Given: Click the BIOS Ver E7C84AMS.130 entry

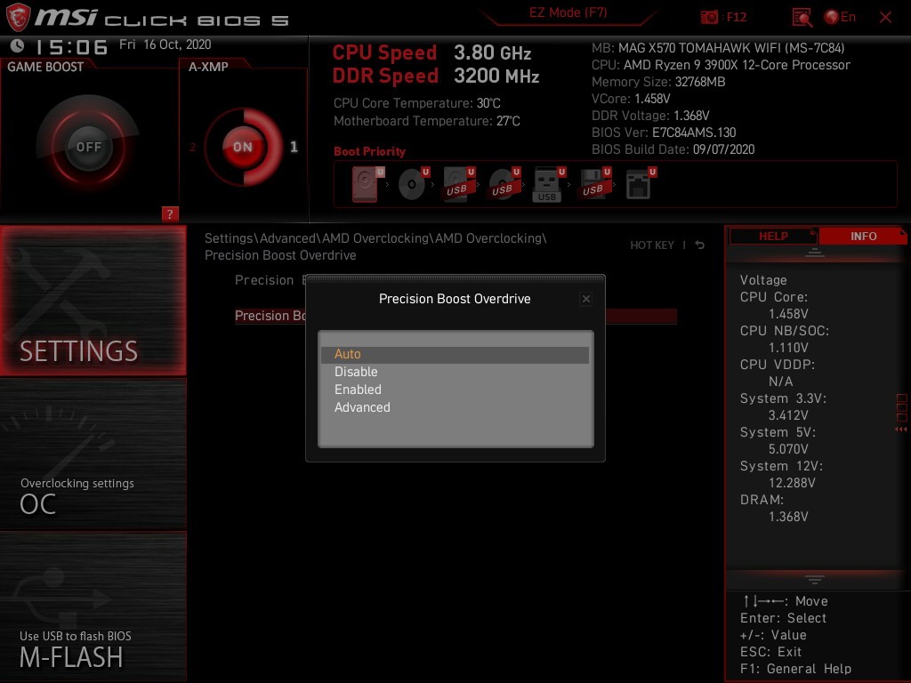Looking at the screenshot, I should click(x=664, y=133).
